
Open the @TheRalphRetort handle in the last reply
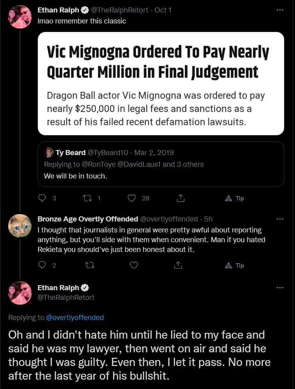point(66,298)
